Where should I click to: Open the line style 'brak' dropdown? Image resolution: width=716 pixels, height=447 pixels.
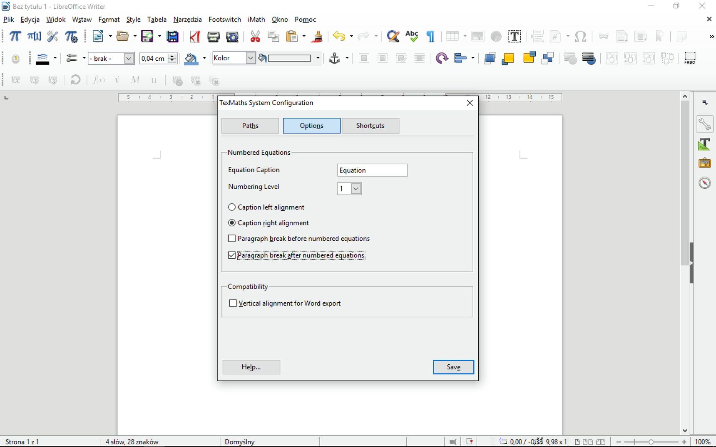click(x=129, y=58)
